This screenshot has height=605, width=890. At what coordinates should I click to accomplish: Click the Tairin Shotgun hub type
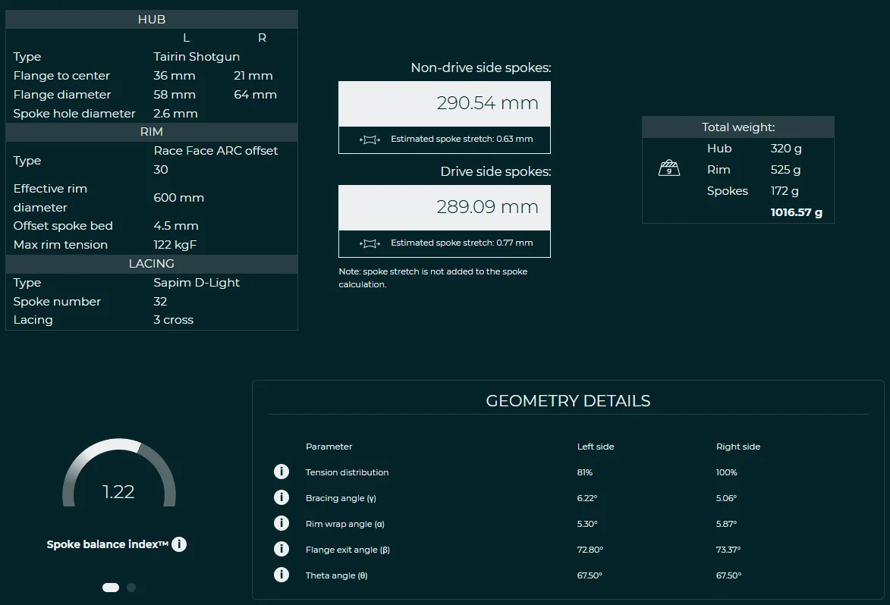click(197, 57)
